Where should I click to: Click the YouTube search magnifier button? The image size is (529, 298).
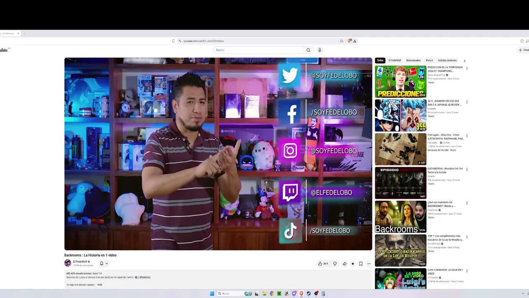tap(308, 50)
